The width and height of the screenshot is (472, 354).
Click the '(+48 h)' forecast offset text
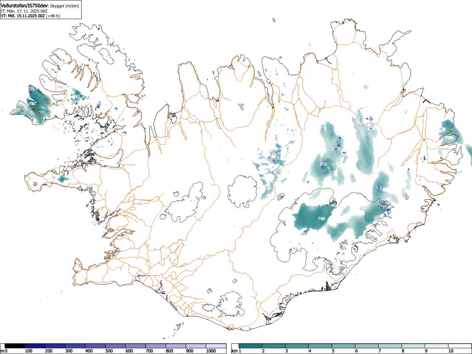coord(53,16)
